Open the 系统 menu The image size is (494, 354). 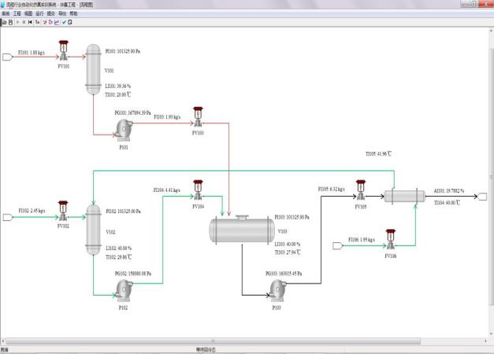[6, 13]
